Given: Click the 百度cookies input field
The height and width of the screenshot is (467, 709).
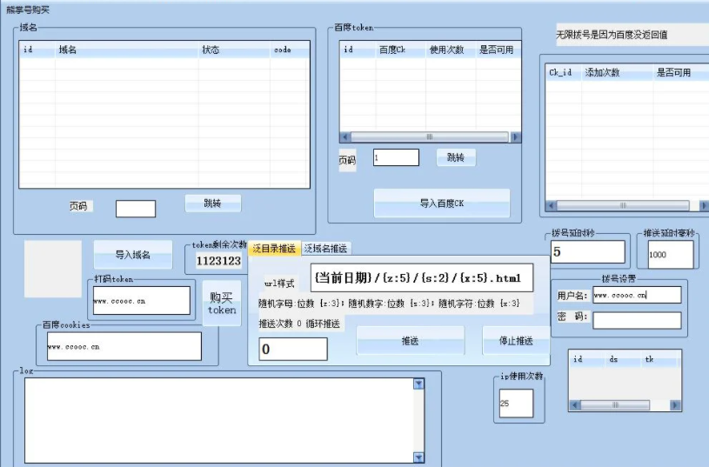Looking at the screenshot, I should (x=124, y=347).
